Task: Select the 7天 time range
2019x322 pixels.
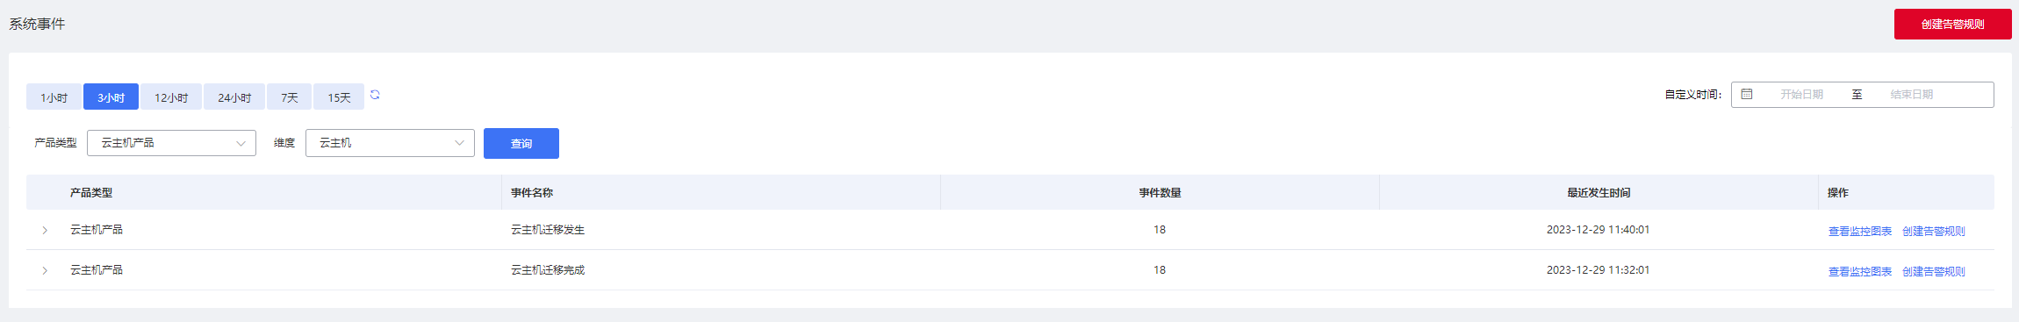Action: pos(290,97)
